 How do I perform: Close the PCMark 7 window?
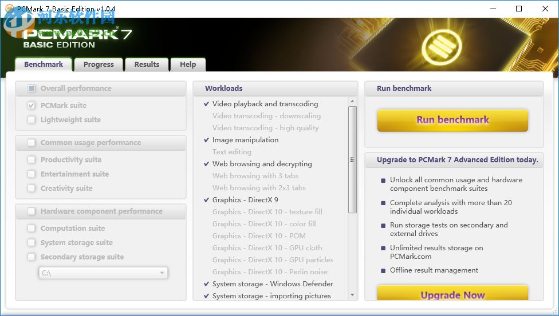pos(545,9)
